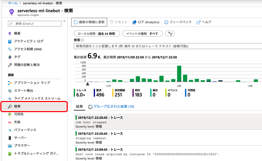Image resolution: width=262 pixels, height=161 pixels.
Task: Open the イベントの種類 : すべて filter
Action: (x=142, y=33)
